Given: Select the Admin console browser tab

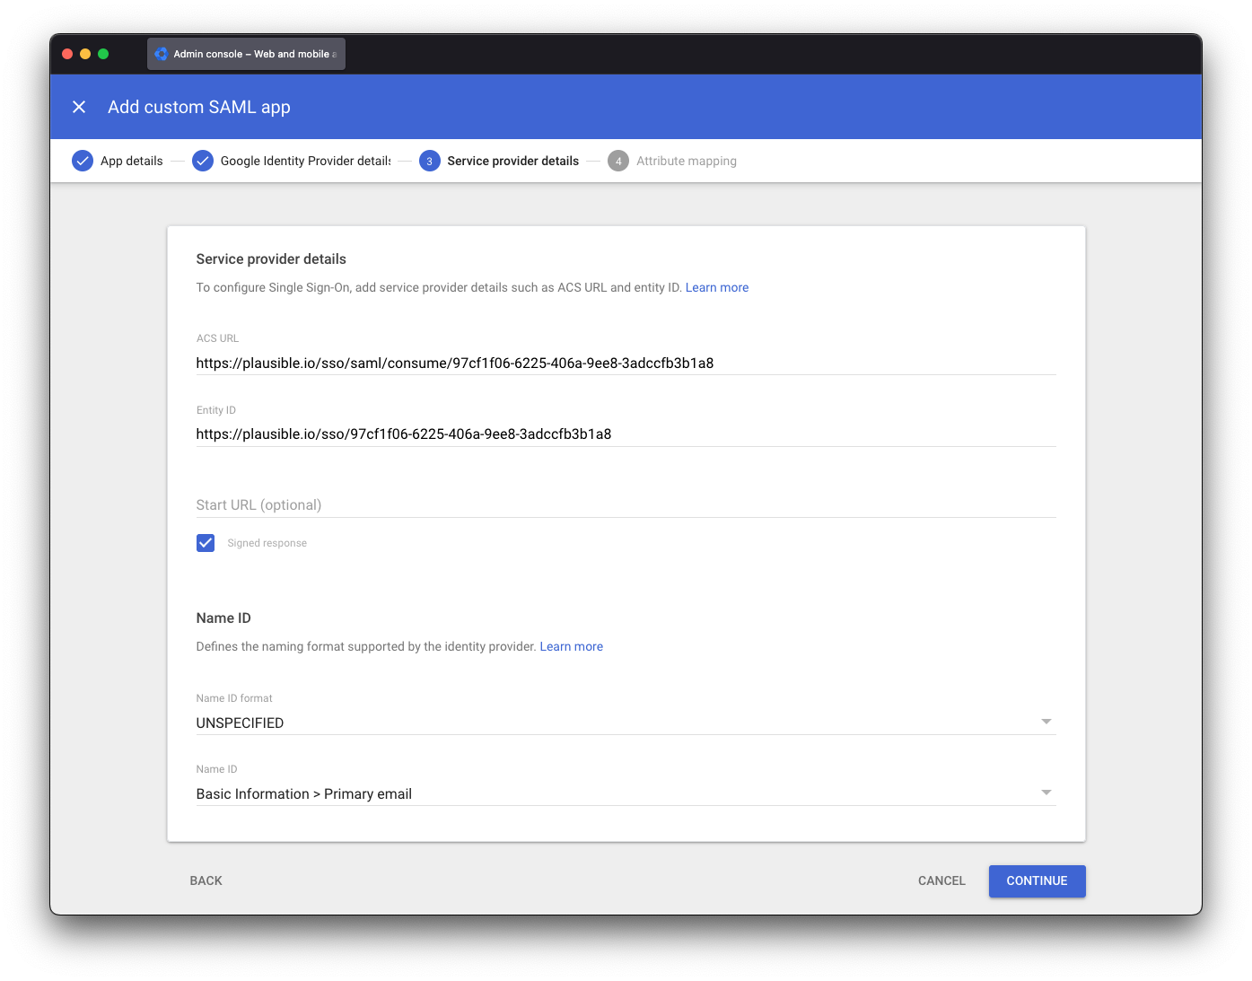Looking at the screenshot, I should coord(246,53).
